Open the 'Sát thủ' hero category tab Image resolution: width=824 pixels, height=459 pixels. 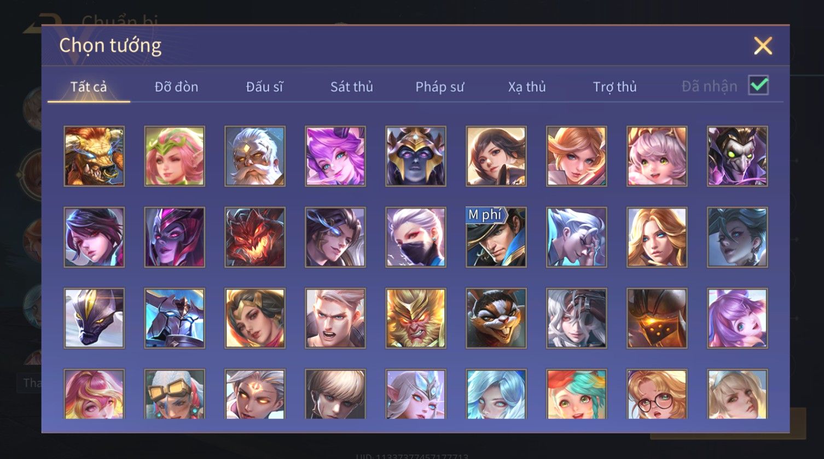pyautogui.click(x=352, y=86)
